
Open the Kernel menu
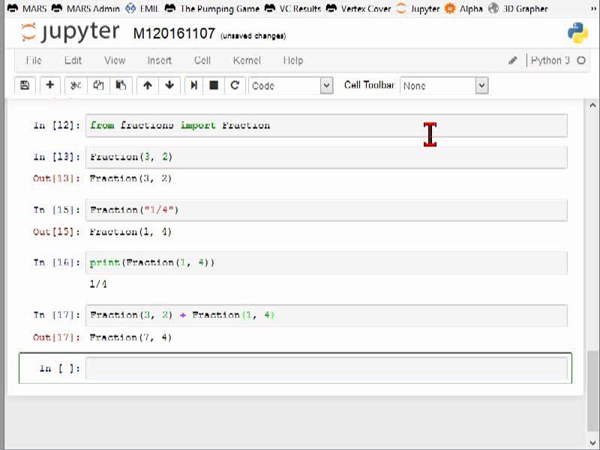247,61
